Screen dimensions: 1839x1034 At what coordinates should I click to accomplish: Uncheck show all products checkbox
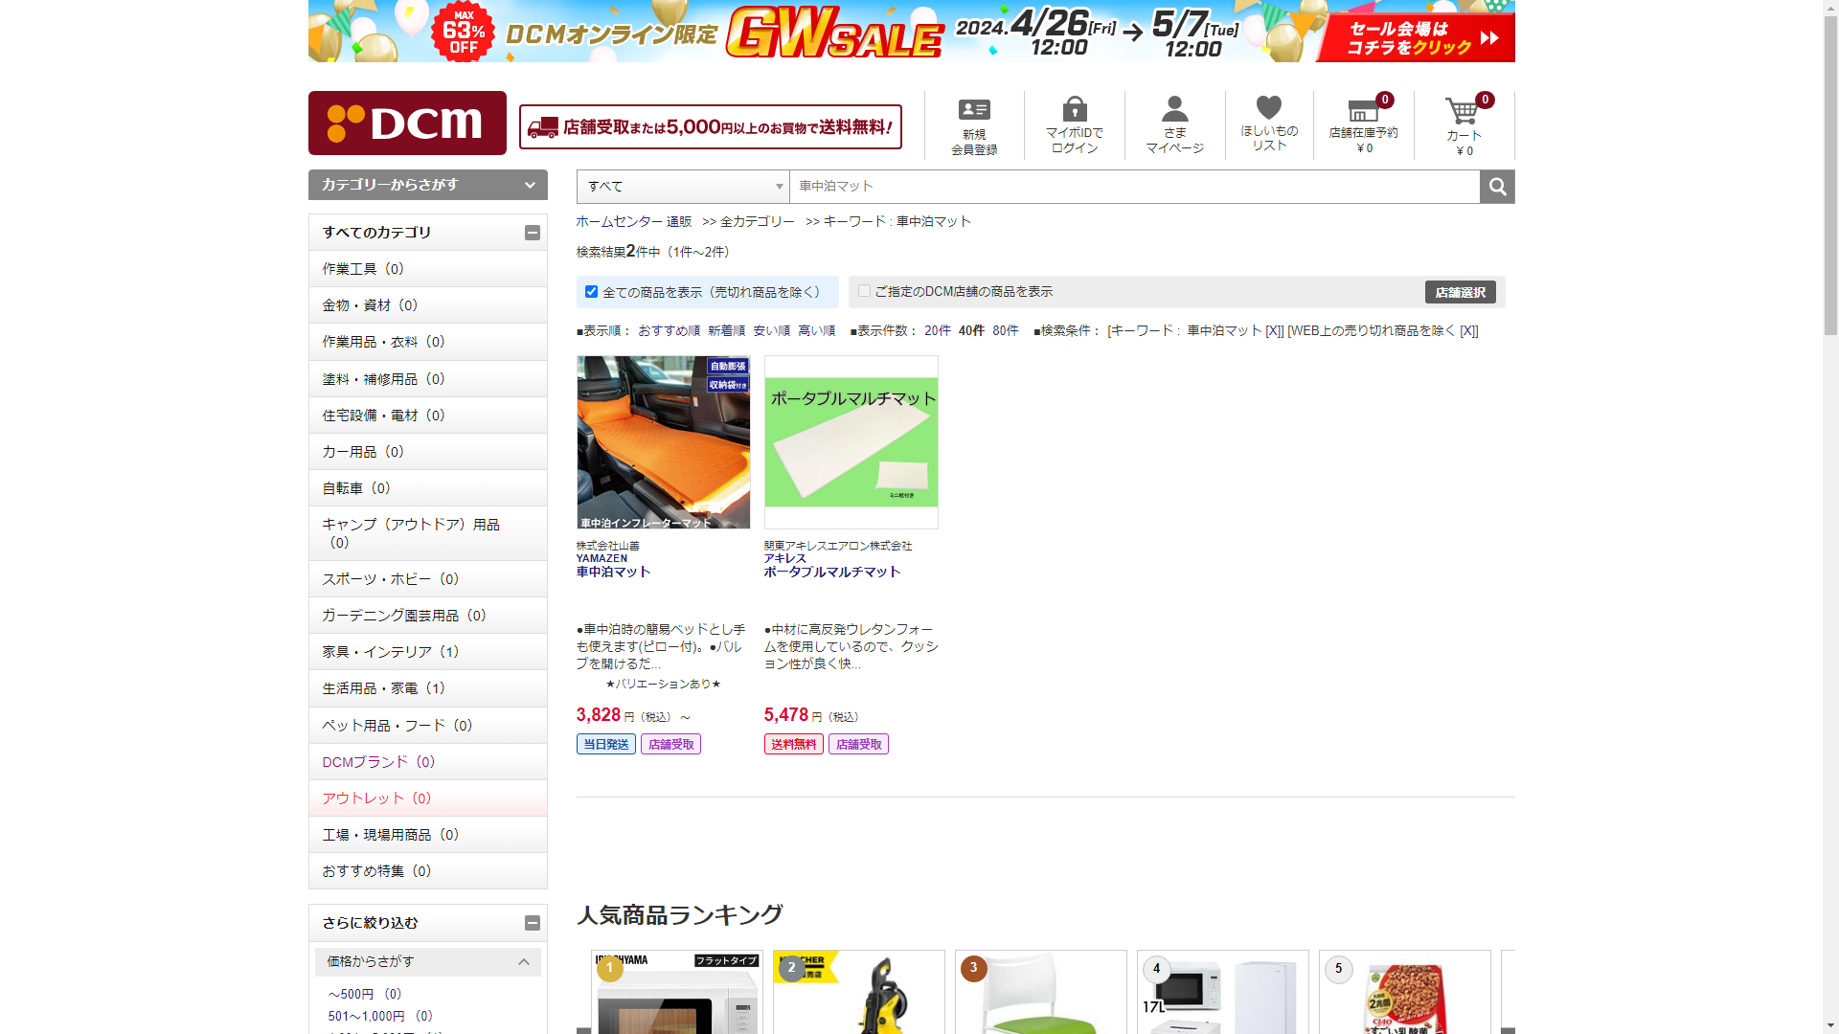click(x=591, y=292)
